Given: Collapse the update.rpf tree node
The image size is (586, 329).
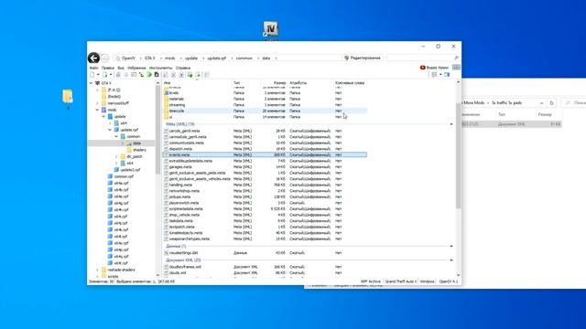Looking at the screenshot, I should (110, 130).
